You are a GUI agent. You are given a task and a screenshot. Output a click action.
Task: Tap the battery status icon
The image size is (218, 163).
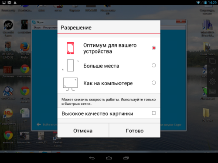(x=205, y=3)
